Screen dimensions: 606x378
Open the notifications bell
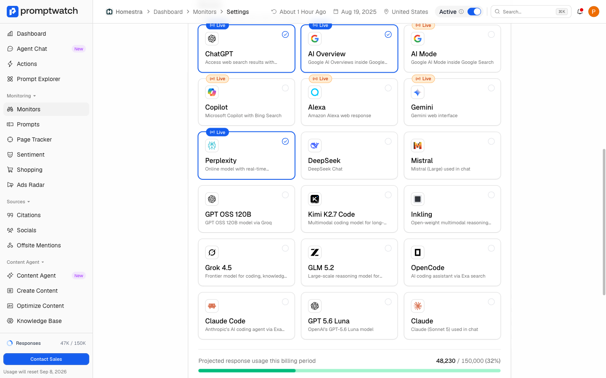tap(580, 12)
